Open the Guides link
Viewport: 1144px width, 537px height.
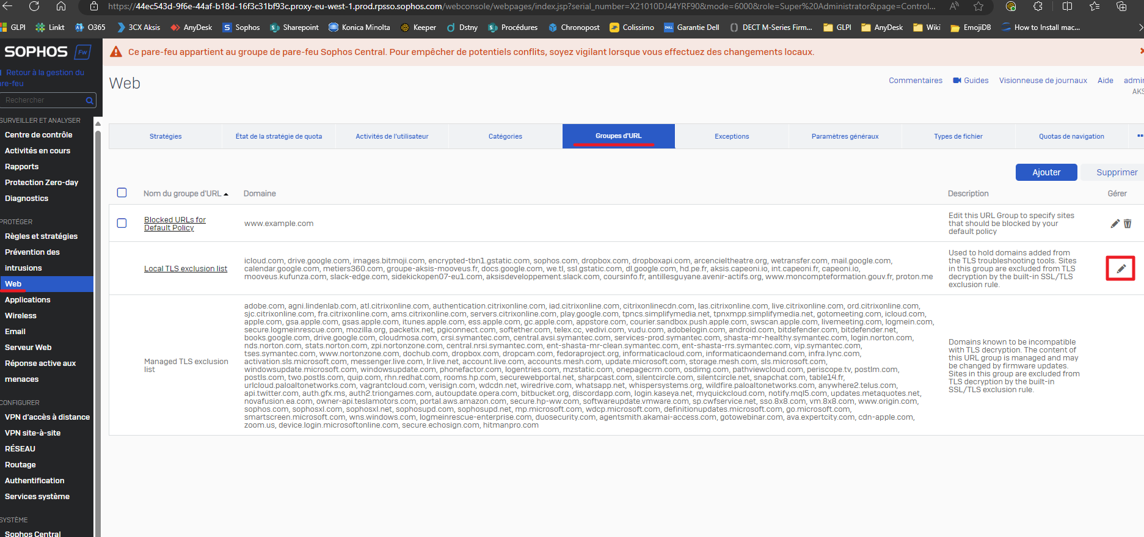[971, 81]
